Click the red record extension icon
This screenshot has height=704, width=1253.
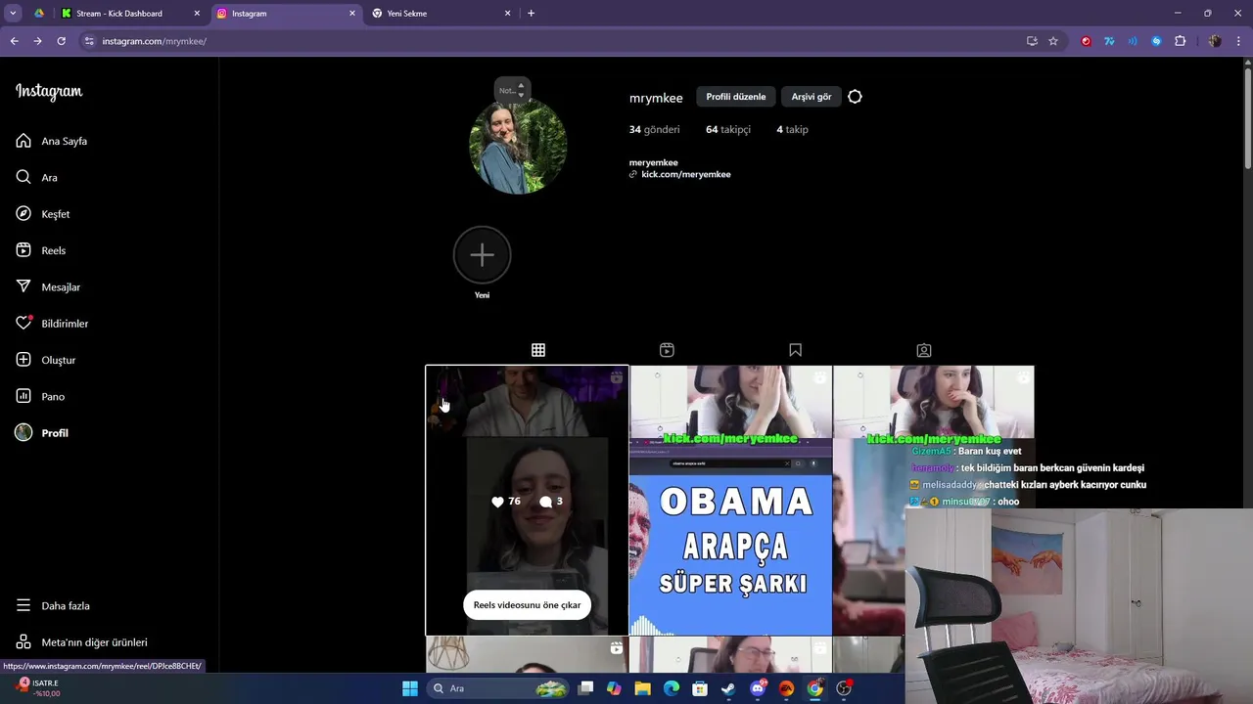[x=1086, y=41]
